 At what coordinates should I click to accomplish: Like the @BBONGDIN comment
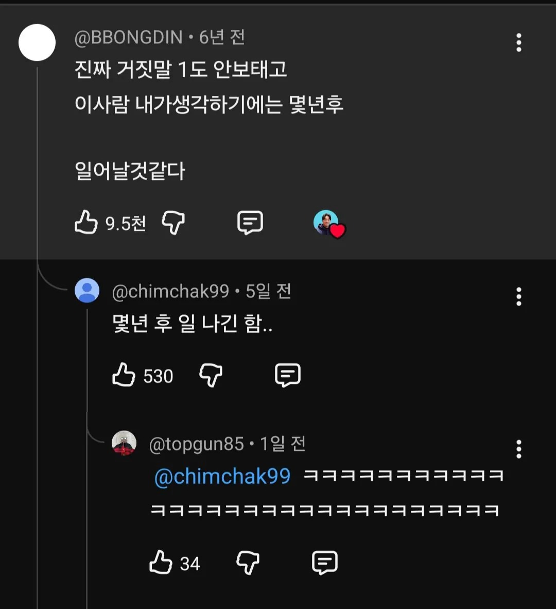pyautogui.click(x=86, y=222)
